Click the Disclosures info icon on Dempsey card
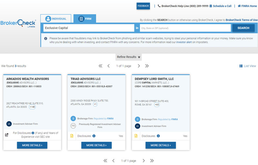 (158, 136)
